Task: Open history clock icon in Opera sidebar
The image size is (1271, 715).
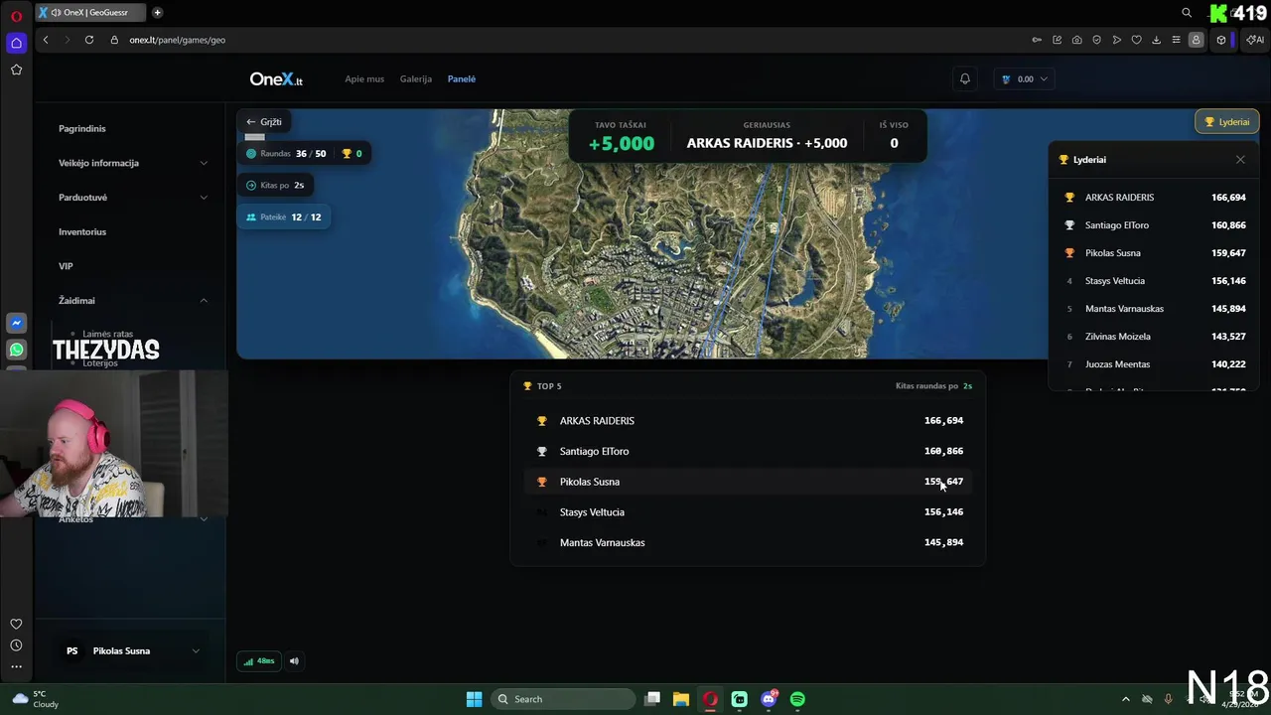Action: (16, 645)
